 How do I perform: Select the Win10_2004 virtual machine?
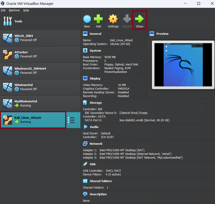40,38
